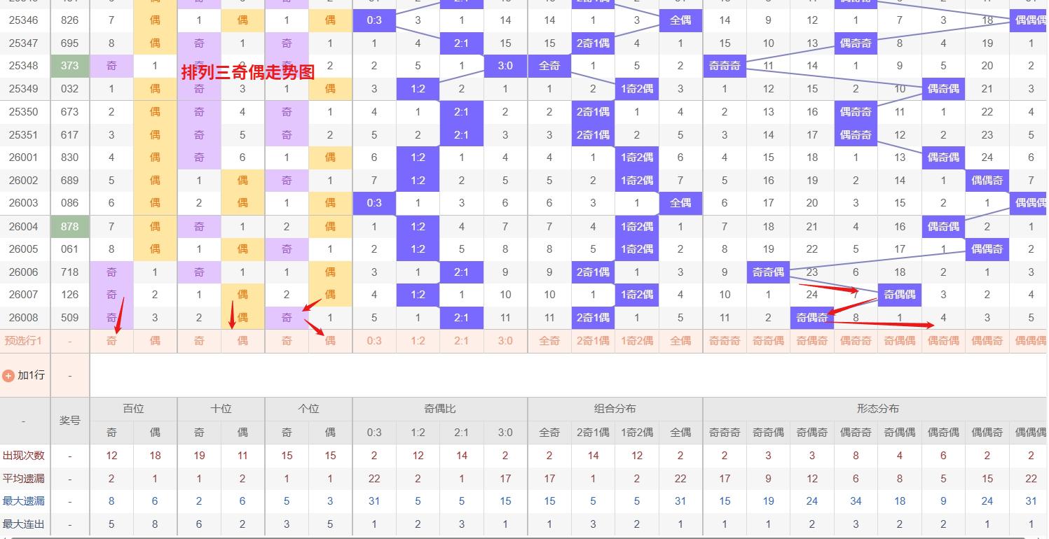Click the 组合分布 column group header
The image size is (1049, 539).
[x=615, y=409]
